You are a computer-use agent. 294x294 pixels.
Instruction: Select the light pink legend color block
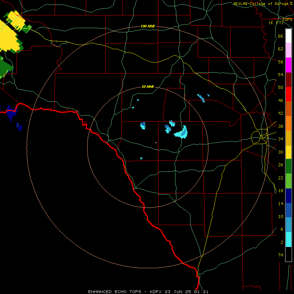(288, 50)
